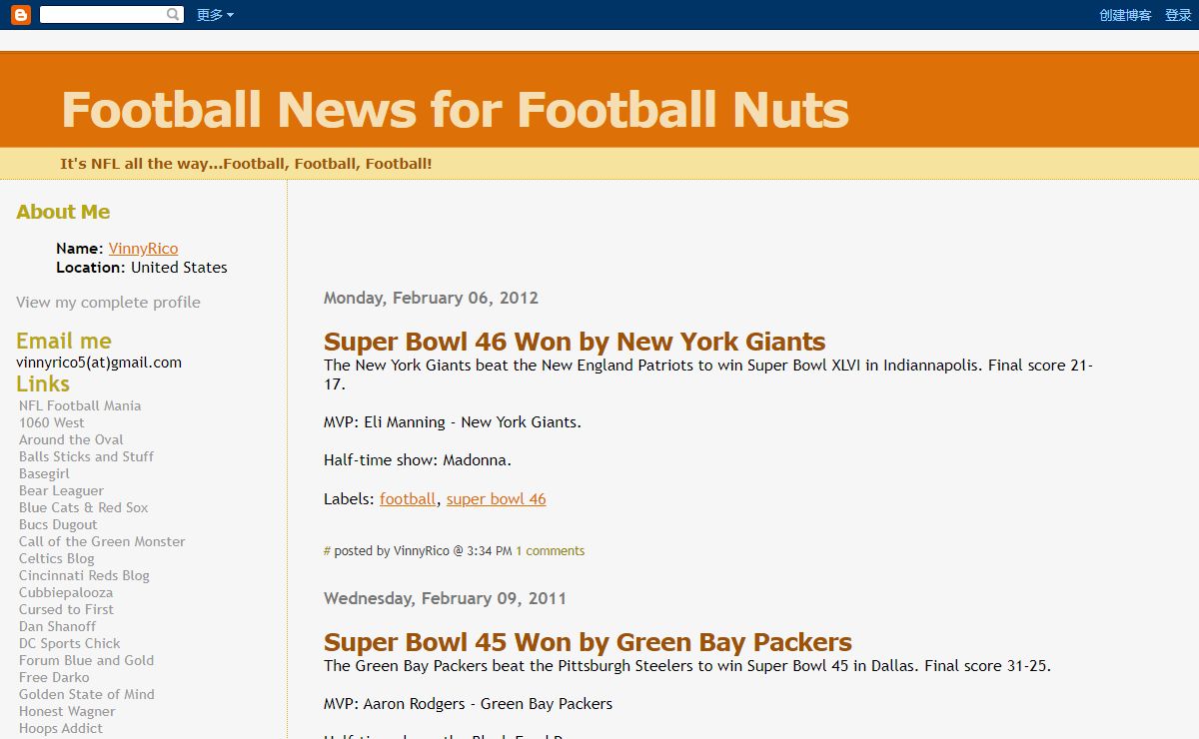The height and width of the screenshot is (739, 1199).
Task: Open the Football News for Football Nuts title
Action: coord(456,109)
